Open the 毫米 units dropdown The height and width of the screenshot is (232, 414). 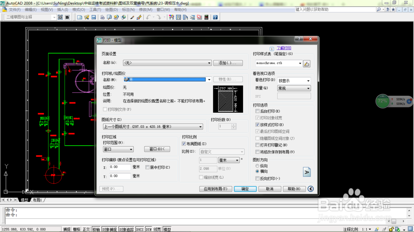tap(229, 160)
